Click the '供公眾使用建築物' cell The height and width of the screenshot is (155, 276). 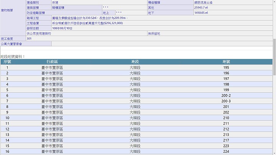[x=86, y=33]
